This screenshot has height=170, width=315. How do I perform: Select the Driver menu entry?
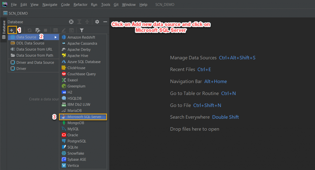(x=34, y=68)
